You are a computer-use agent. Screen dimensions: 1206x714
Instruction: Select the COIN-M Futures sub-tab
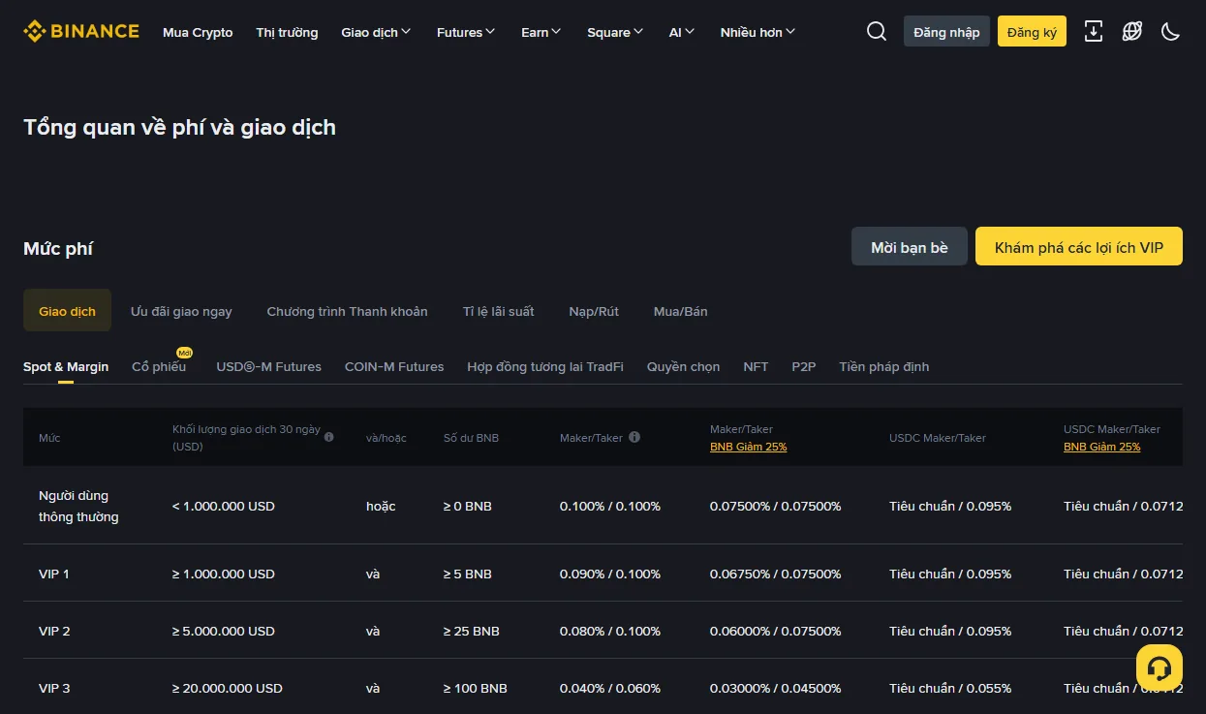[x=394, y=366]
